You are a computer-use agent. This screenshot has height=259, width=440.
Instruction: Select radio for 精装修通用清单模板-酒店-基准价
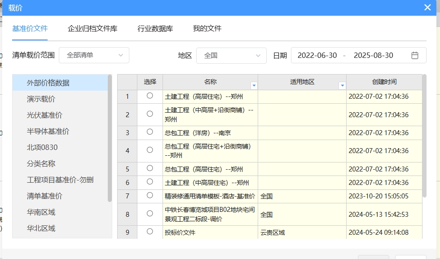[x=150, y=195]
